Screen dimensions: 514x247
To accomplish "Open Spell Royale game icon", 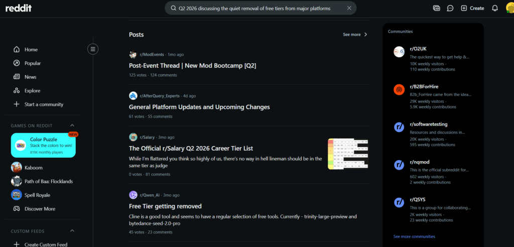I will click(x=17, y=195).
